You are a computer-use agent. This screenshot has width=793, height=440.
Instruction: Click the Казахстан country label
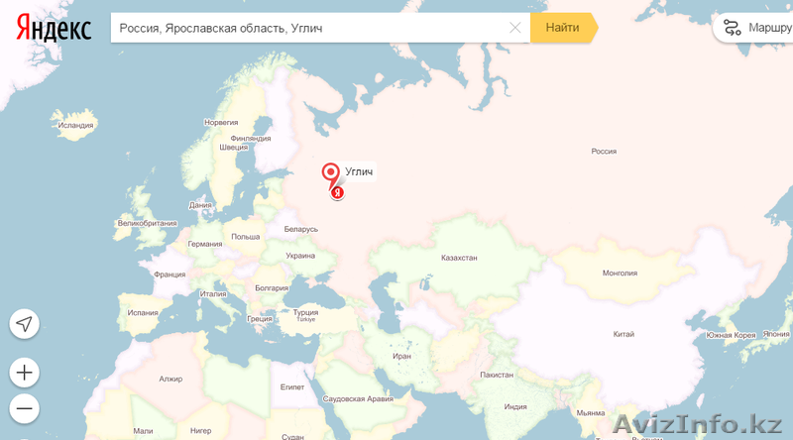click(459, 258)
